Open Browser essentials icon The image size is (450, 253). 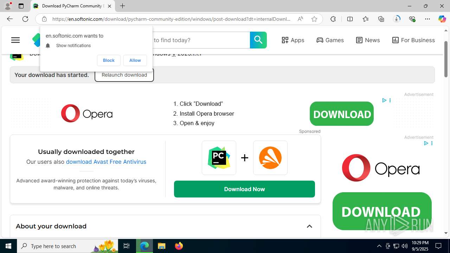412,19
